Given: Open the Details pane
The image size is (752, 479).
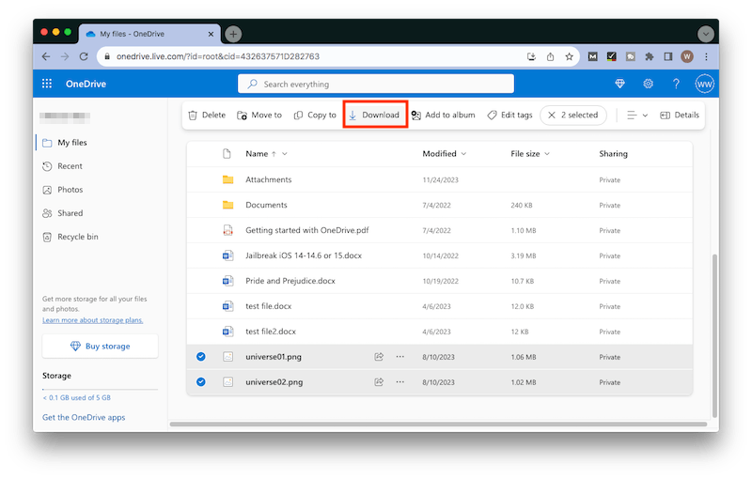Looking at the screenshot, I should click(x=679, y=116).
